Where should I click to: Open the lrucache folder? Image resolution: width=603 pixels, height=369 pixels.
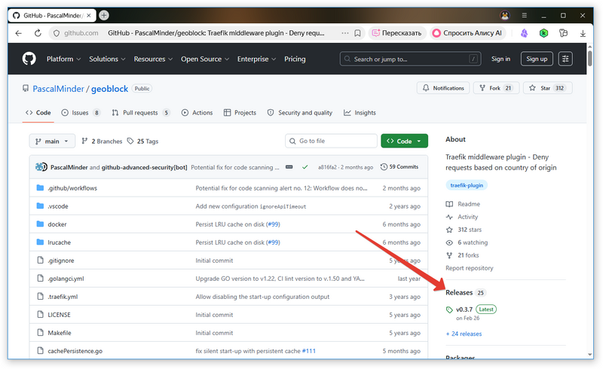point(60,242)
